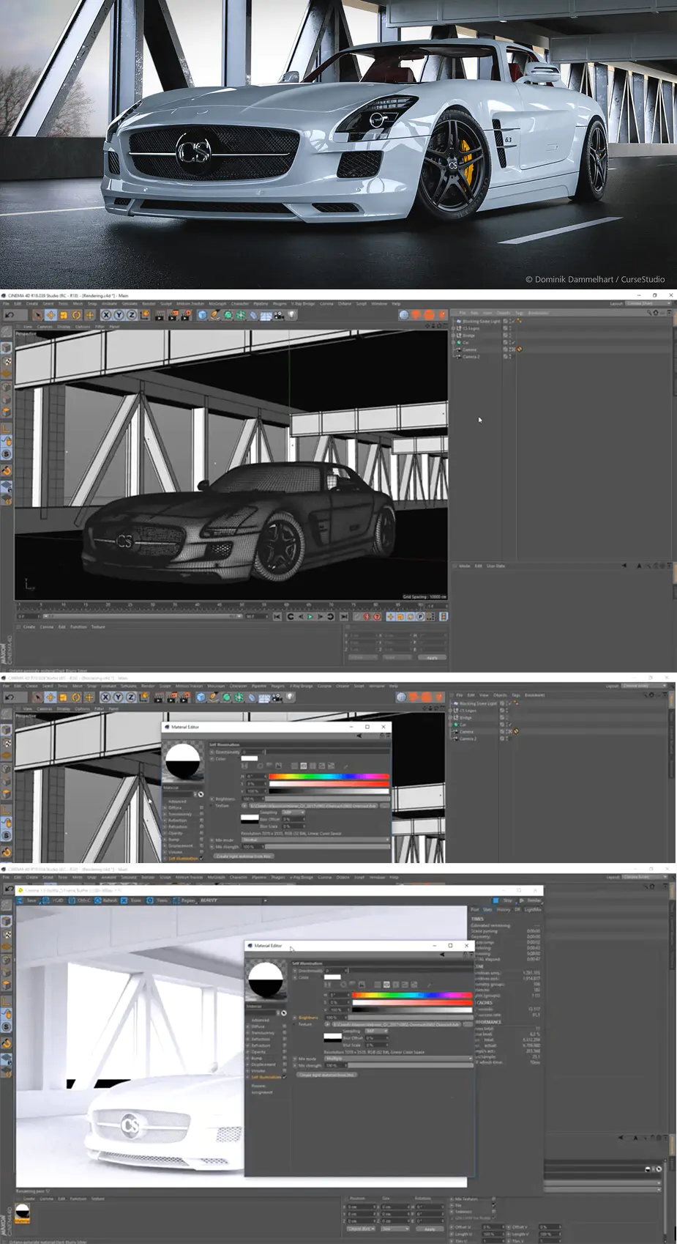Click red Record keyframe icon in top timeline

click(x=366, y=617)
